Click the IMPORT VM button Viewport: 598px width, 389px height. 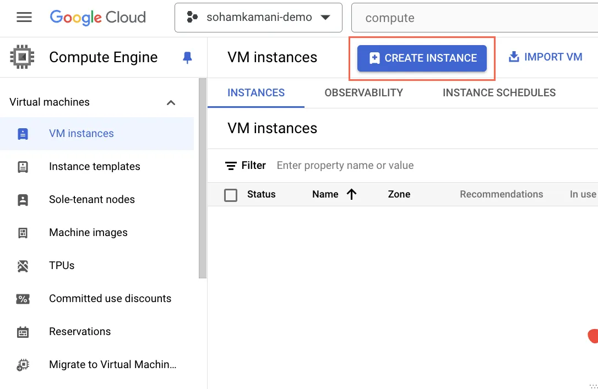[x=545, y=57]
